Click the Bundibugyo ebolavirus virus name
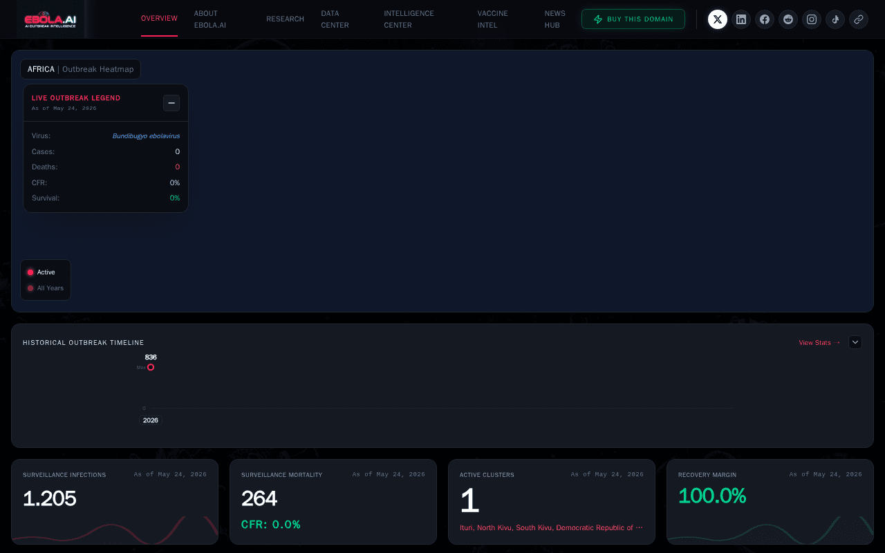The height and width of the screenshot is (553, 885). coord(146,136)
